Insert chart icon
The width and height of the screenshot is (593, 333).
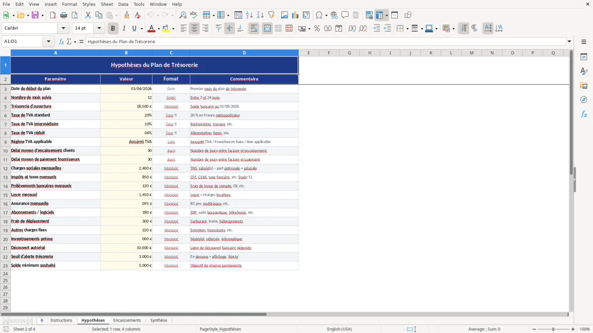tap(296, 15)
